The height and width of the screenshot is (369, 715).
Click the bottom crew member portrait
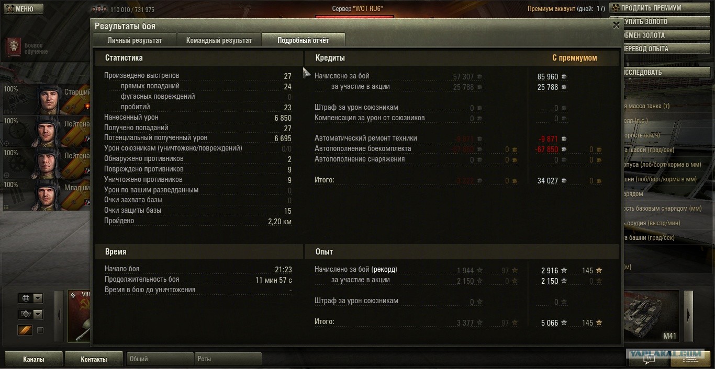[x=48, y=194]
